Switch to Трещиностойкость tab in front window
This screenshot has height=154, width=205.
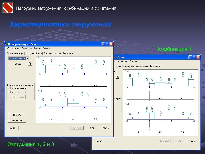click(x=52, y=53)
